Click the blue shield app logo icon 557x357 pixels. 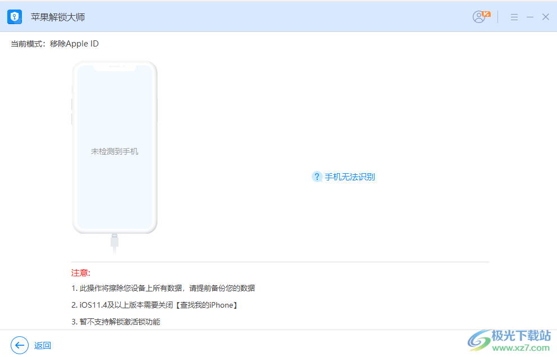pos(15,17)
